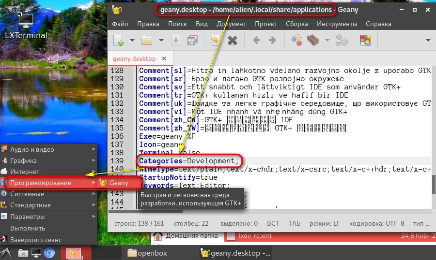This screenshot has height=260, width=436.
Task: Switch to geany.desktop taskbar window
Action: (x=235, y=253)
